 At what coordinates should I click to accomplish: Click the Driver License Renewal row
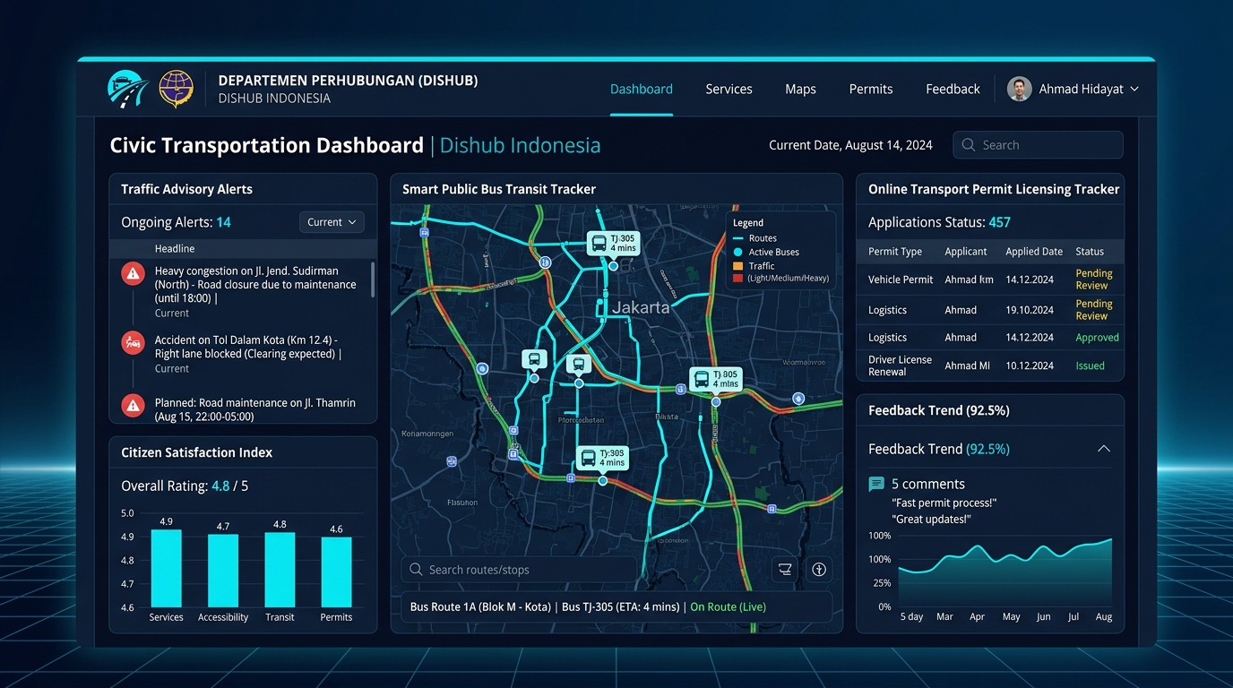click(x=989, y=365)
